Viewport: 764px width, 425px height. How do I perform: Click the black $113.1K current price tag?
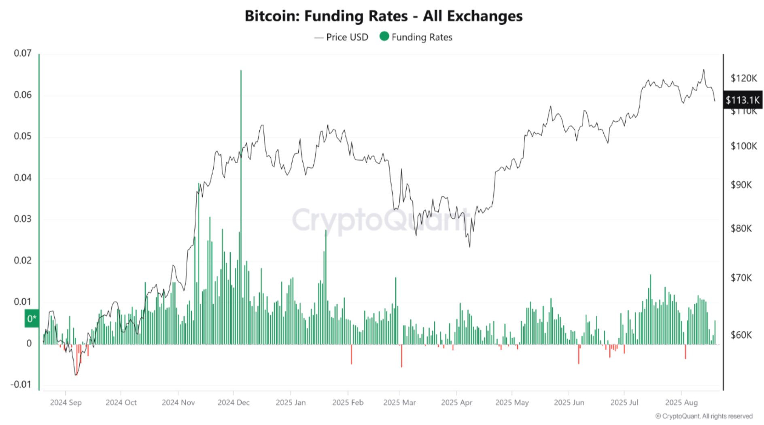[743, 100]
